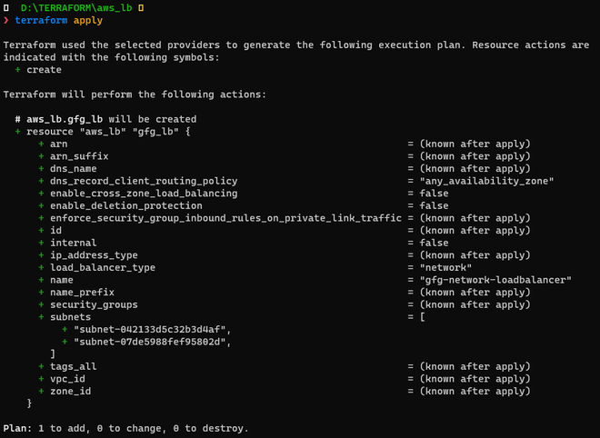The height and width of the screenshot is (438, 600).
Task: Click the "network" load balancer type value
Action: [445, 268]
